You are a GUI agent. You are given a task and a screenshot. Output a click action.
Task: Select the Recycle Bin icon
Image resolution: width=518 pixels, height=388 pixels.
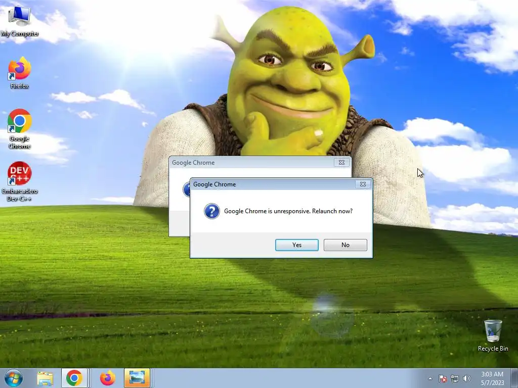(493, 335)
